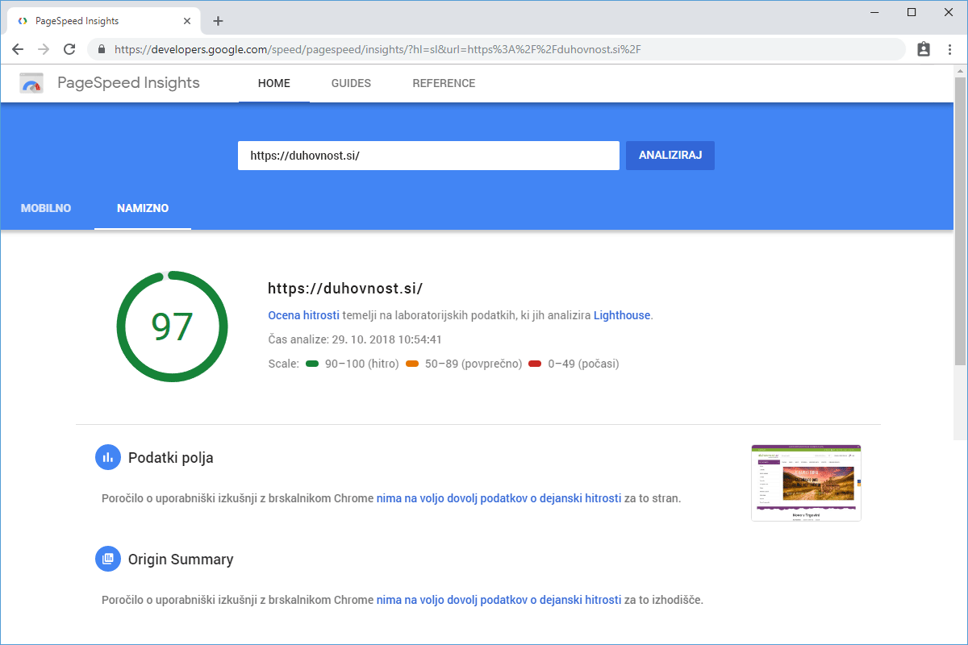Image resolution: width=968 pixels, height=645 pixels.
Task: Open a new browser tab
Action: (x=218, y=21)
